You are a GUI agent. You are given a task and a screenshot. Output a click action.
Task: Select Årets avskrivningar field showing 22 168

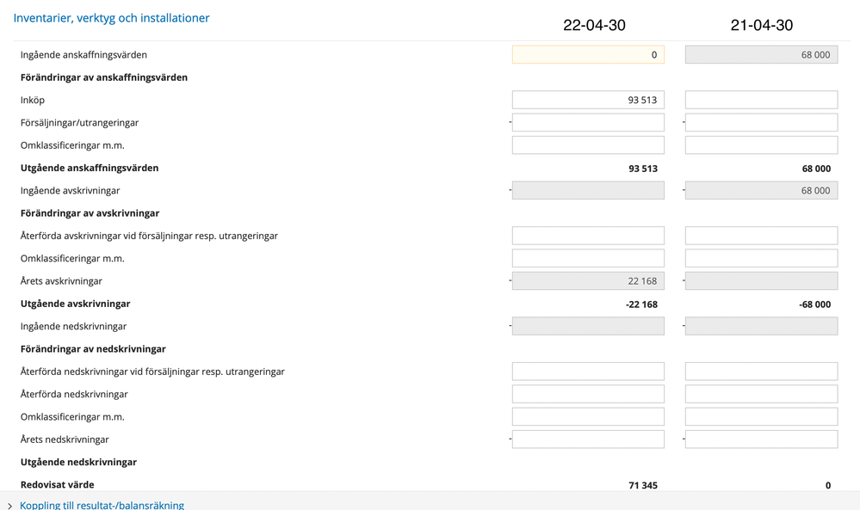pyautogui.click(x=588, y=281)
